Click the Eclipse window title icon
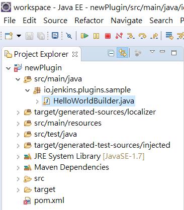The width and height of the screenshot is (184, 210). point(6,7)
